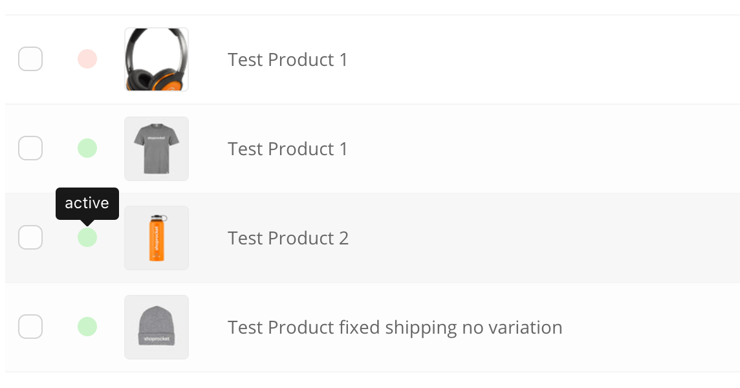The image size is (740, 388).
Task: Tick checkbox for fixed shipping no variation product
Action: 30,327
